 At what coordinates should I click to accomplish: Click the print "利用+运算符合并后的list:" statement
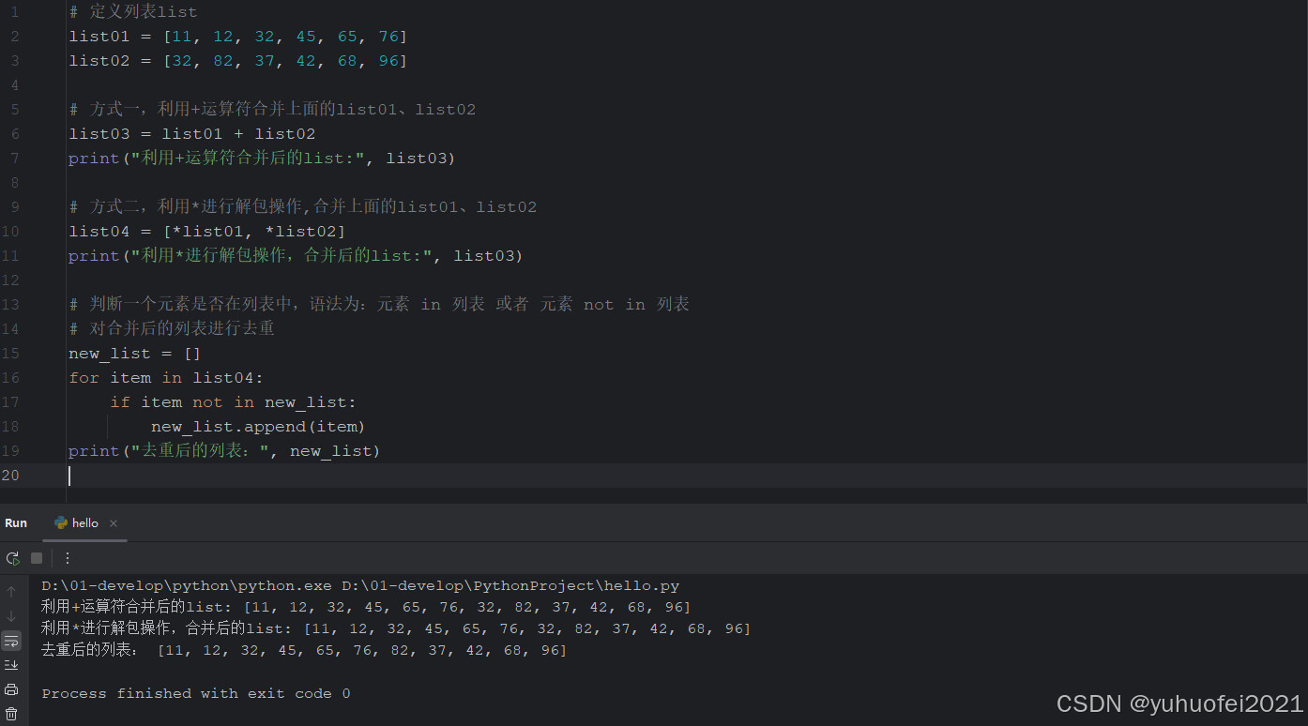click(x=262, y=159)
